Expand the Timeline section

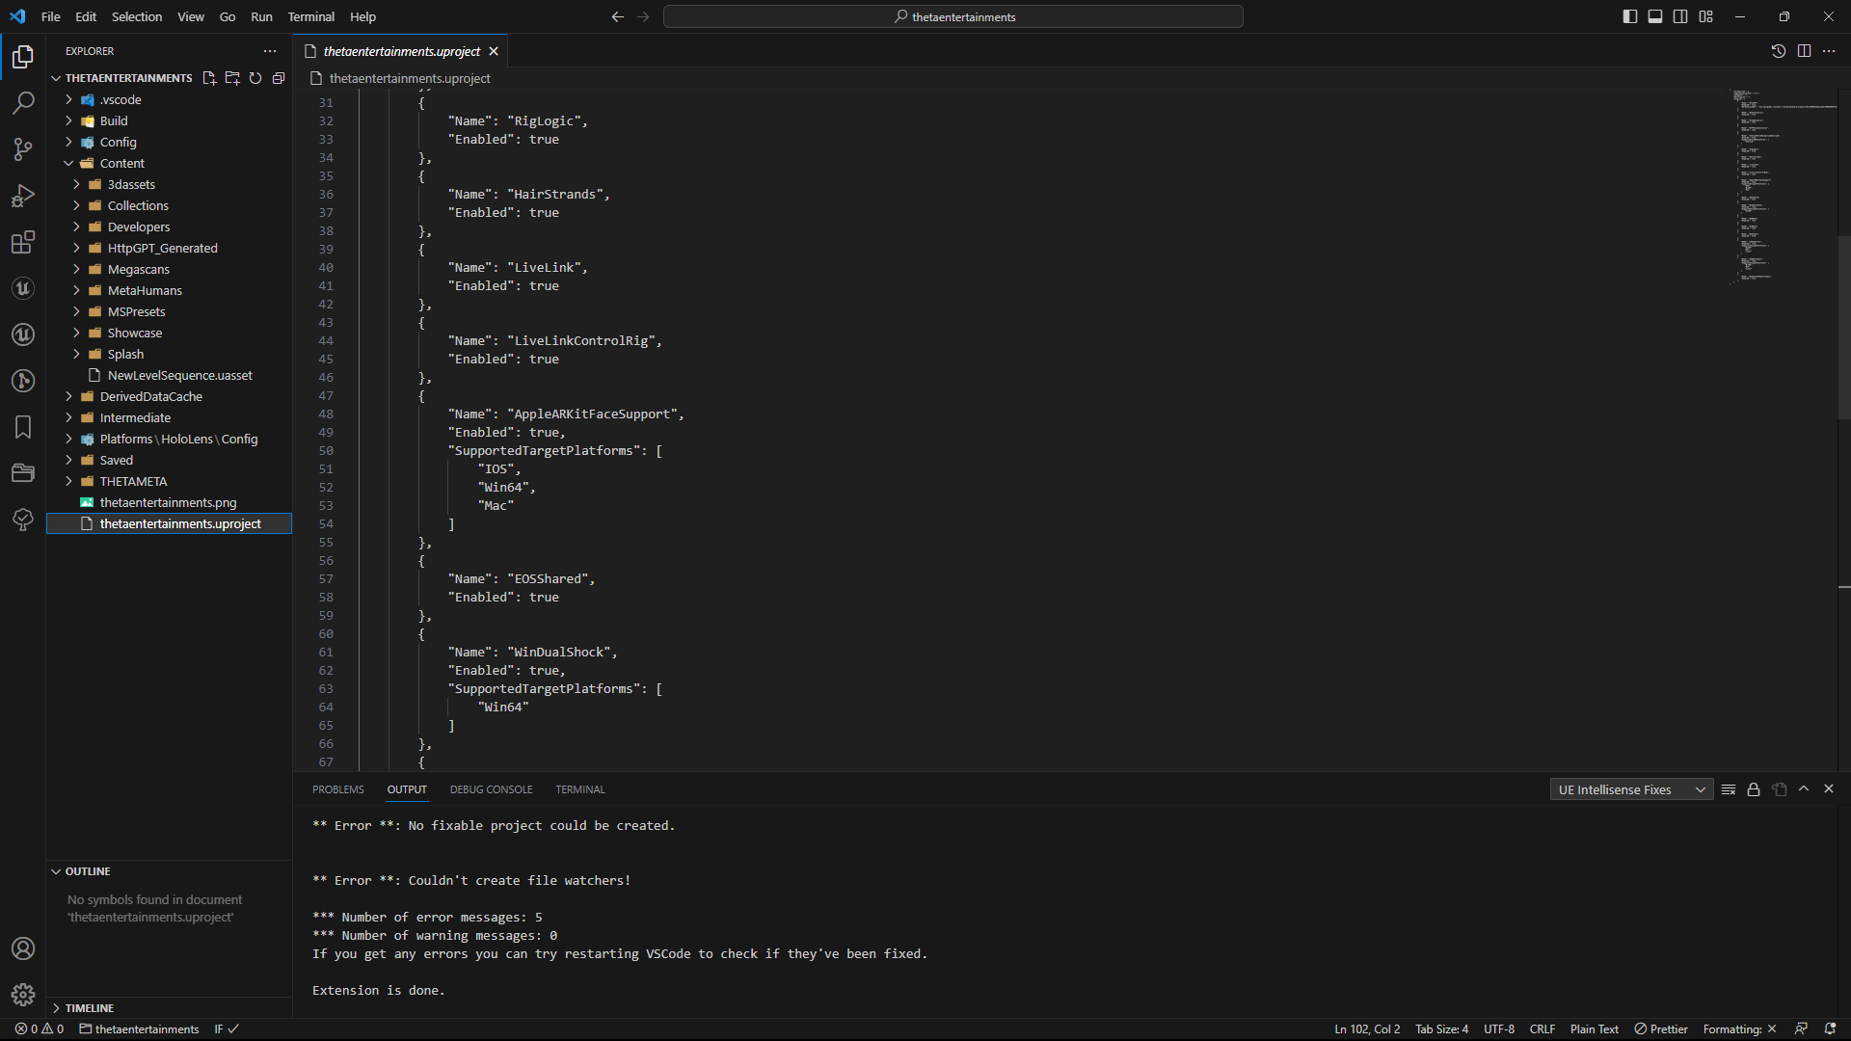point(89,1008)
